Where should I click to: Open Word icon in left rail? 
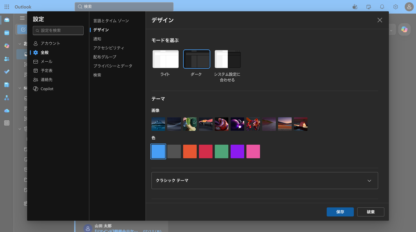(7, 84)
